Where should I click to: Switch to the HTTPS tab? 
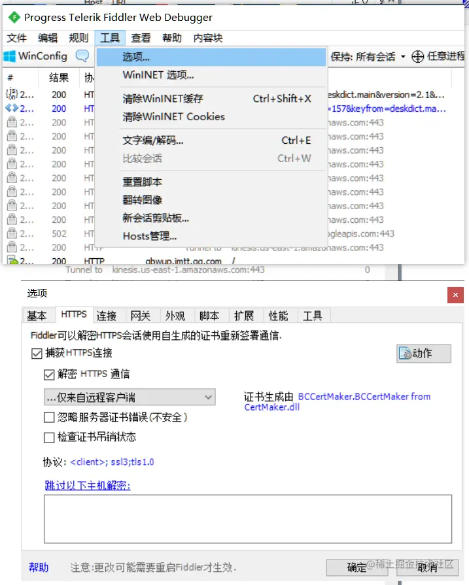click(x=74, y=314)
